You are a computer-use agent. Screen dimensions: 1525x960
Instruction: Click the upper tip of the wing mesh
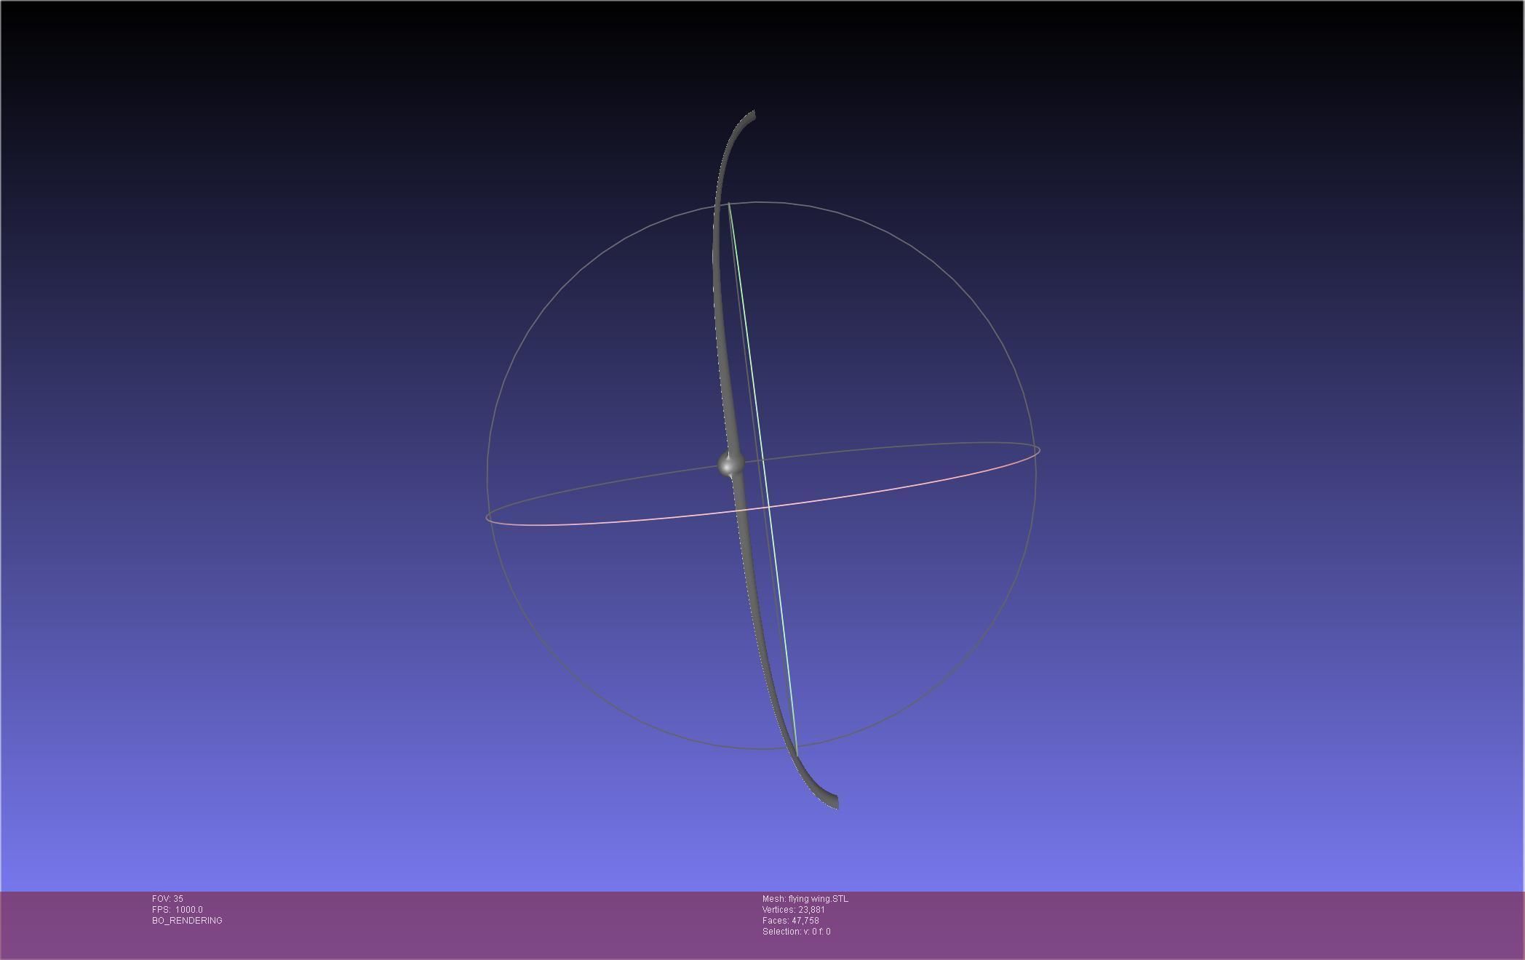[x=752, y=115]
